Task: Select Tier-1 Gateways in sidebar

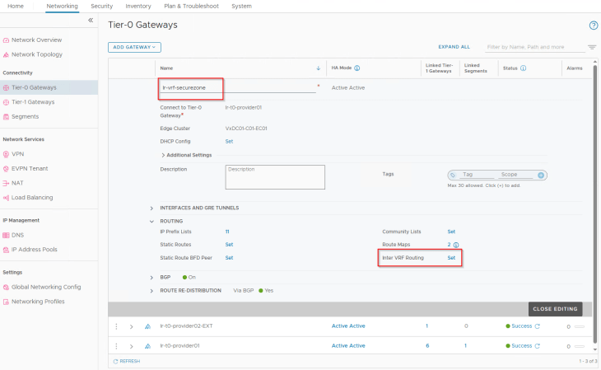Action: pyautogui.click(x=32, y=102)
